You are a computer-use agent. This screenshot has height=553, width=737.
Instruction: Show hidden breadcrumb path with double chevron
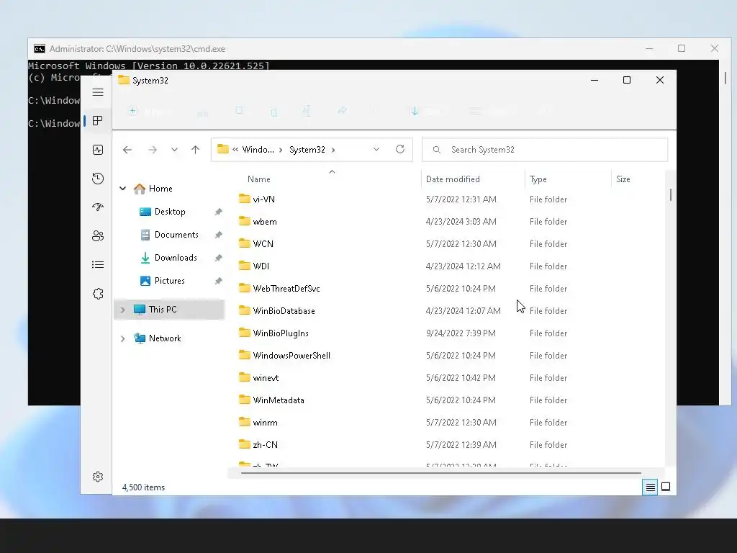[235, 150]
